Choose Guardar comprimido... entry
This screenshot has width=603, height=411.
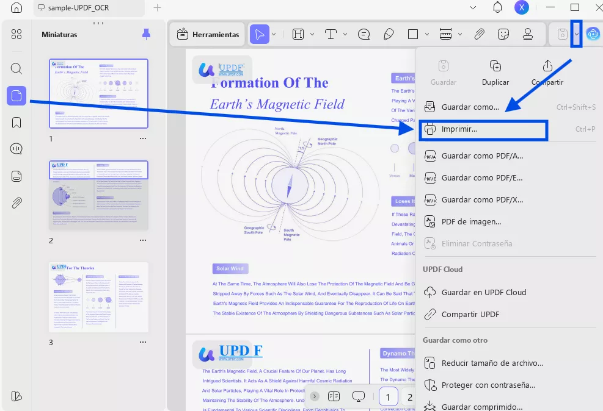[x=510, y=406]
